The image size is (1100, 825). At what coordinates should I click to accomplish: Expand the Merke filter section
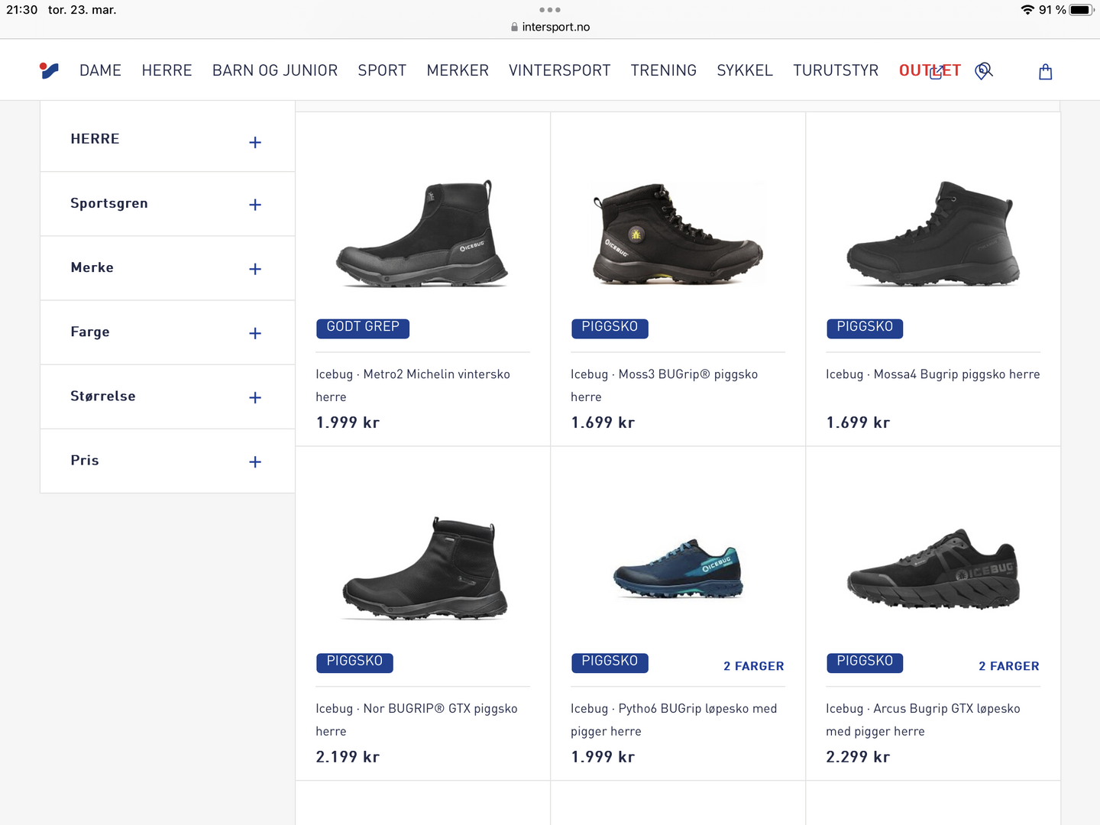(255, 269)
